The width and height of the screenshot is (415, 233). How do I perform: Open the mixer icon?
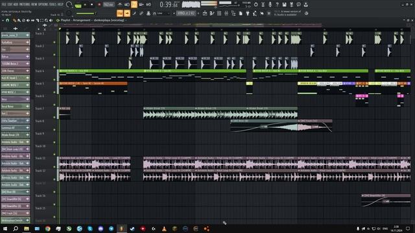click(226, 13)
